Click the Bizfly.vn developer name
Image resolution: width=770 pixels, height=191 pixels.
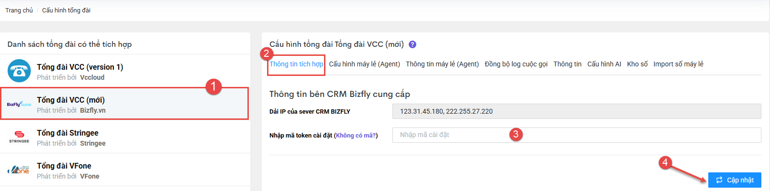93,110
